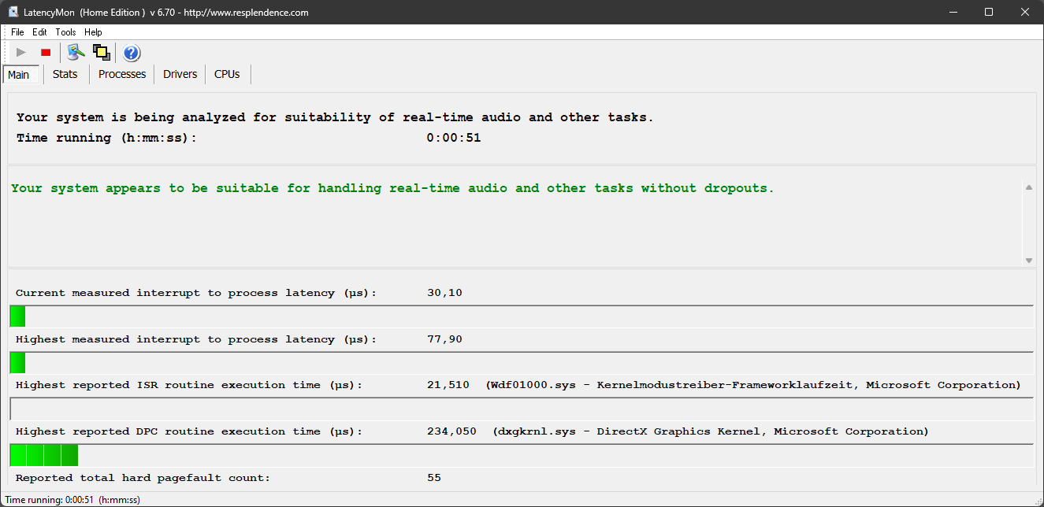This screenshot has height=507, width=1044.
Task: Select the Main tab
Action: point(19,75)
